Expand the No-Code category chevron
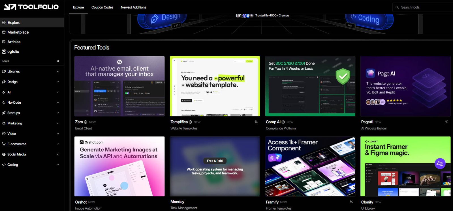This screenshot has width=453, height=211. click(58, 103)
